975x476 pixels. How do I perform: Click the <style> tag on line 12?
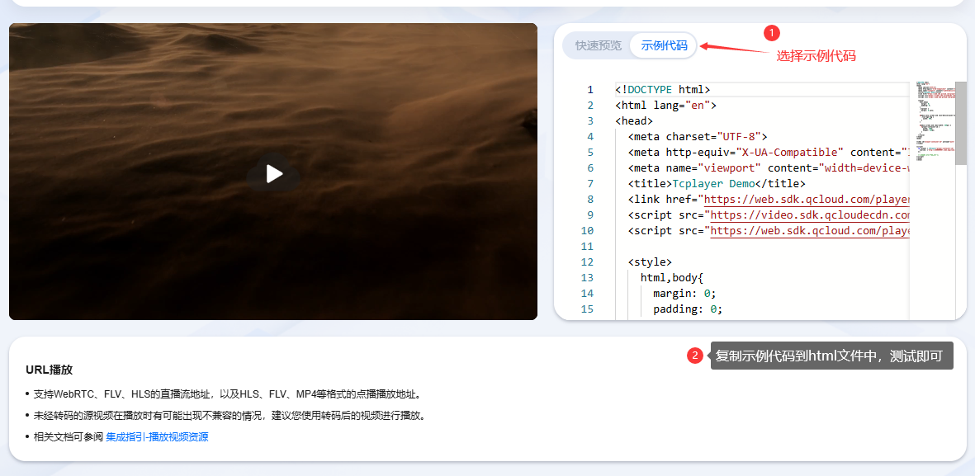650,262
